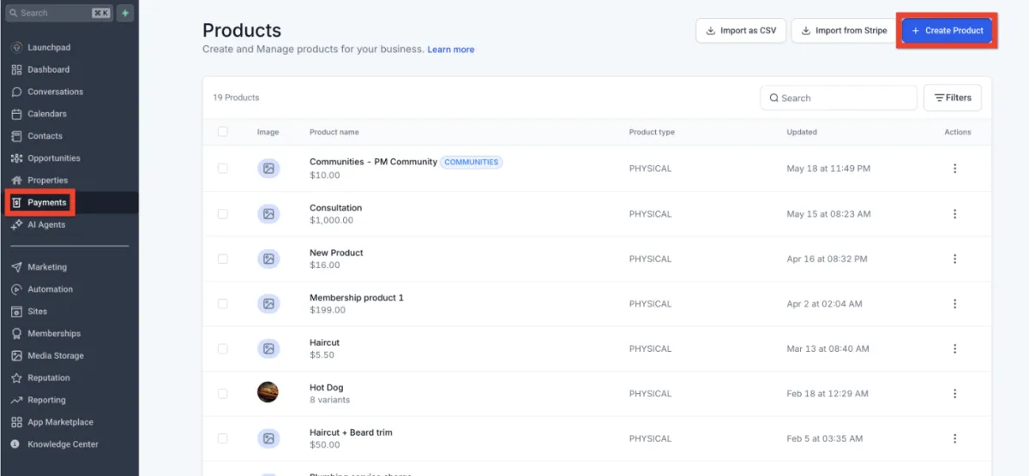The image size is (1029, 476).
Task: Click the Conversations chat bubble icon
Action: tap(16, 92)
